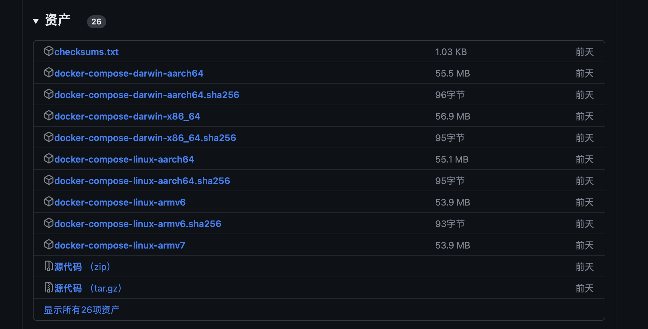Image resolution: width=648 pixels, height=329 pixels.
Task: Download checksums.txt file
Action: tap(86, 52)
